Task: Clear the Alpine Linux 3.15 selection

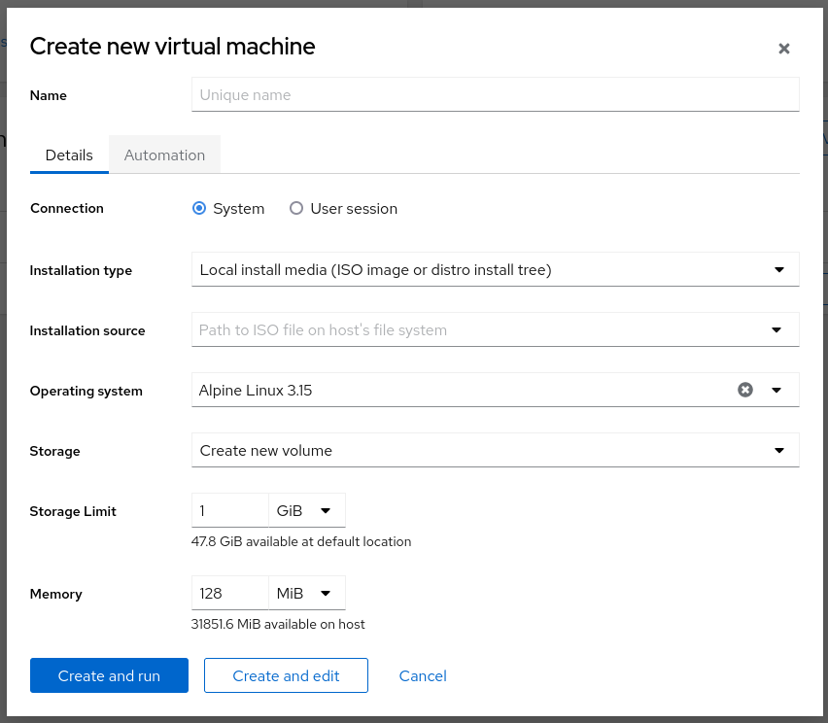Action: click(x=744, y=390)
